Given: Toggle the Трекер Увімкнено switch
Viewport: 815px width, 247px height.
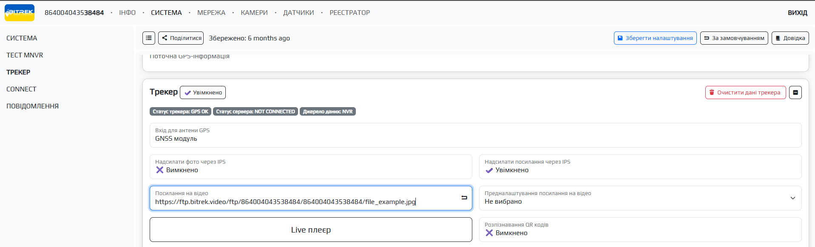Looking at the screenshot, I should [203, 92].
